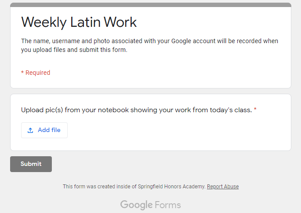Open the Report Abuse link
This screenshot has height=213, width=301.
[223, 187]
